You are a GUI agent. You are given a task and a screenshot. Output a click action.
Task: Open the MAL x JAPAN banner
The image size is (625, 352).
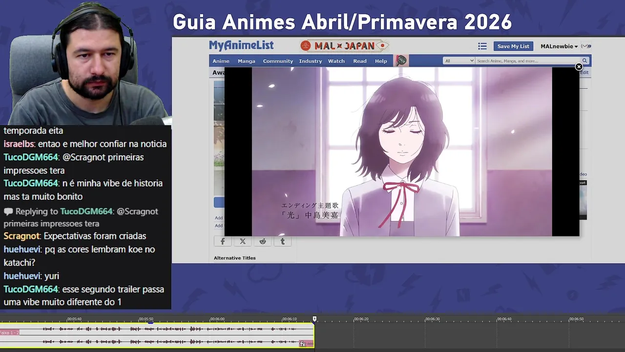pos(345,46)
